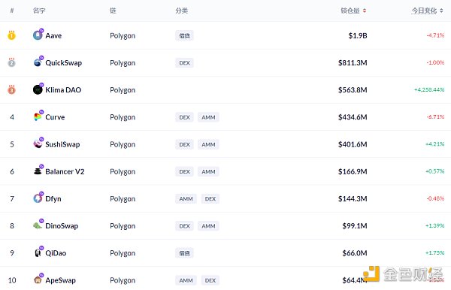Click the Aave 借贷 category tag
This screenshot has width=451, height=290.
(x=184, y=35)
